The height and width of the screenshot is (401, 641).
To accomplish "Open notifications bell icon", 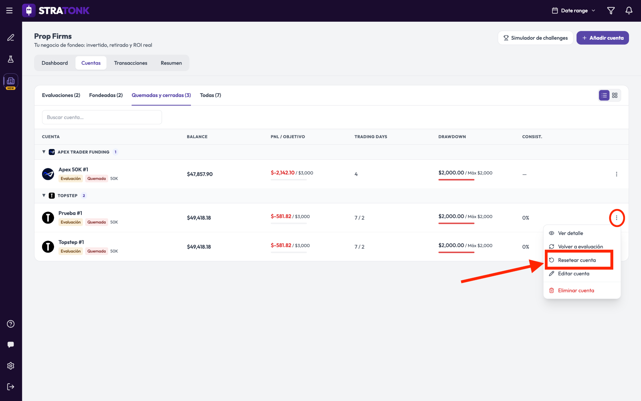I will pos(629,11).
